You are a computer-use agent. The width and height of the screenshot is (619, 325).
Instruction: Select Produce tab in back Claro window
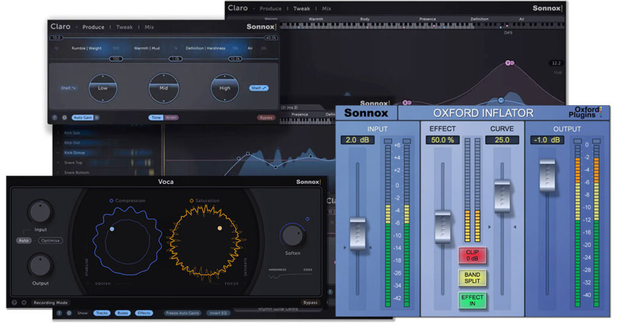click(x=270, y=8)
